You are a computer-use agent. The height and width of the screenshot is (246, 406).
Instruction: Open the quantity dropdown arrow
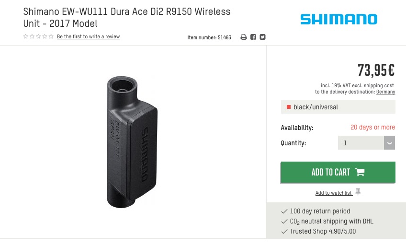pos(389,143)
